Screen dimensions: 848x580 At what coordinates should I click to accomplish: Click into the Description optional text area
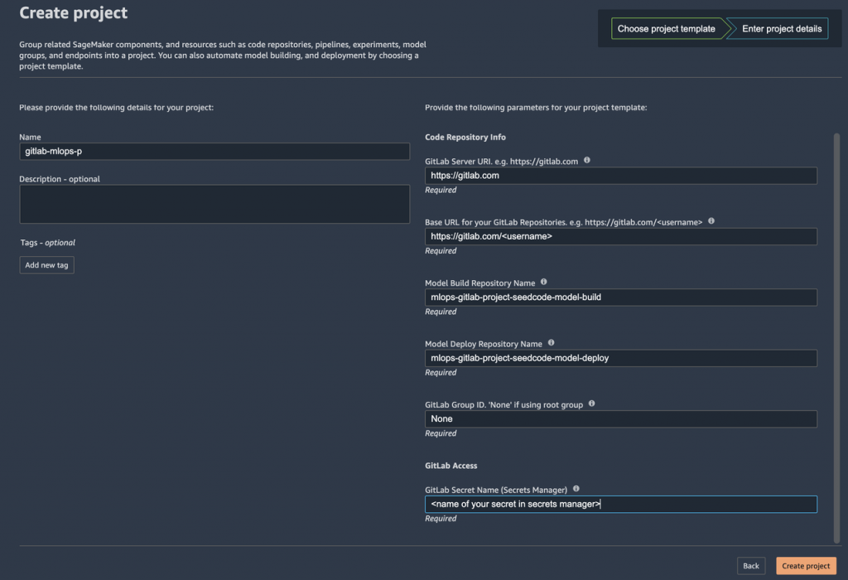[214, 205]
